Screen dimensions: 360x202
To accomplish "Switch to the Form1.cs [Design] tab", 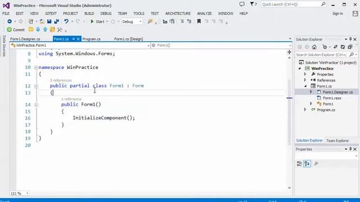I will pos(128,39).
